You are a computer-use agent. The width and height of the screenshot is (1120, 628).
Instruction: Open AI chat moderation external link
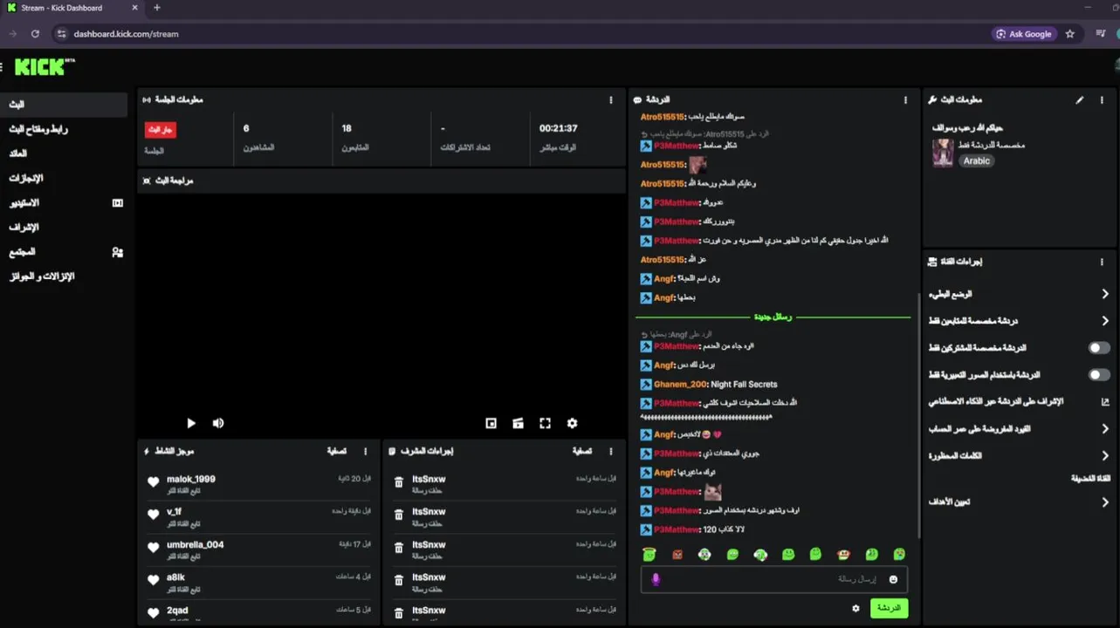(x=1105, y=402)
